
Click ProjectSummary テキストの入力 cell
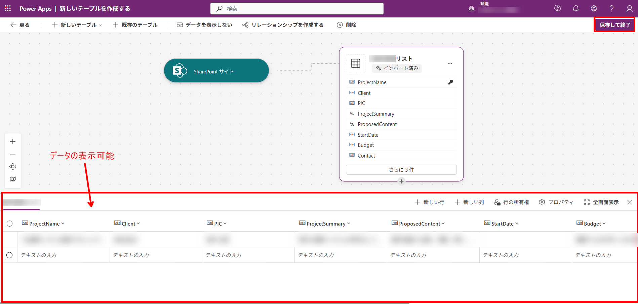[341, 255]
